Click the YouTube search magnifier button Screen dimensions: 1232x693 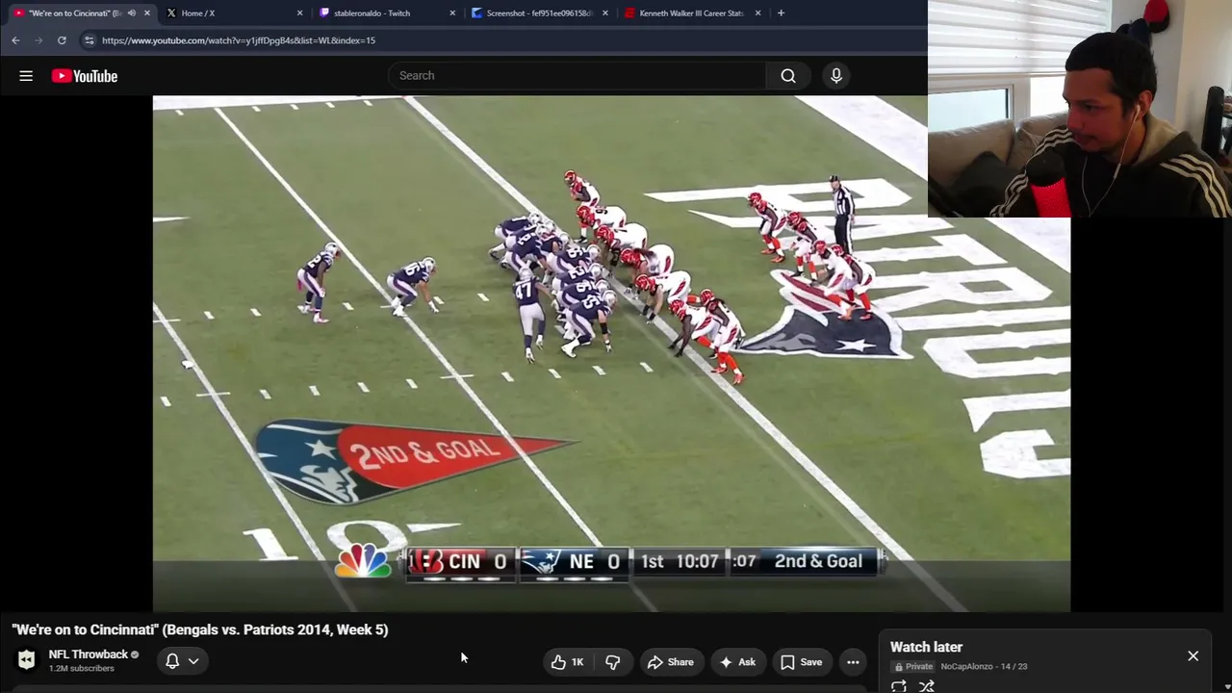click(788, 76)
